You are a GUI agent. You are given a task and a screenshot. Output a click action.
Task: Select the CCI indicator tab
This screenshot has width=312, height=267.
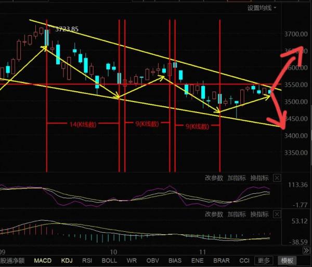244,260
